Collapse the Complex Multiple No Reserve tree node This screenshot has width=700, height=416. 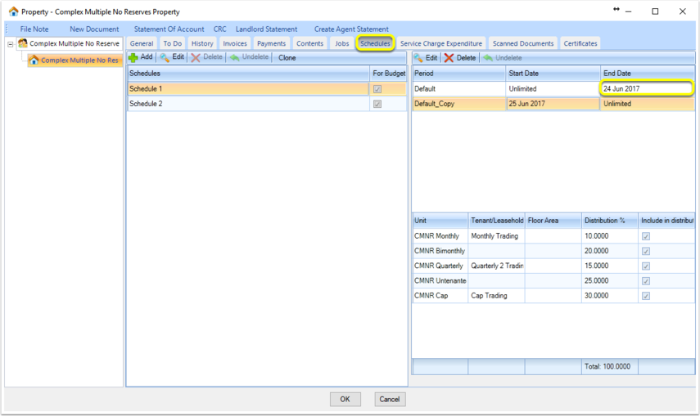[11, 44]
